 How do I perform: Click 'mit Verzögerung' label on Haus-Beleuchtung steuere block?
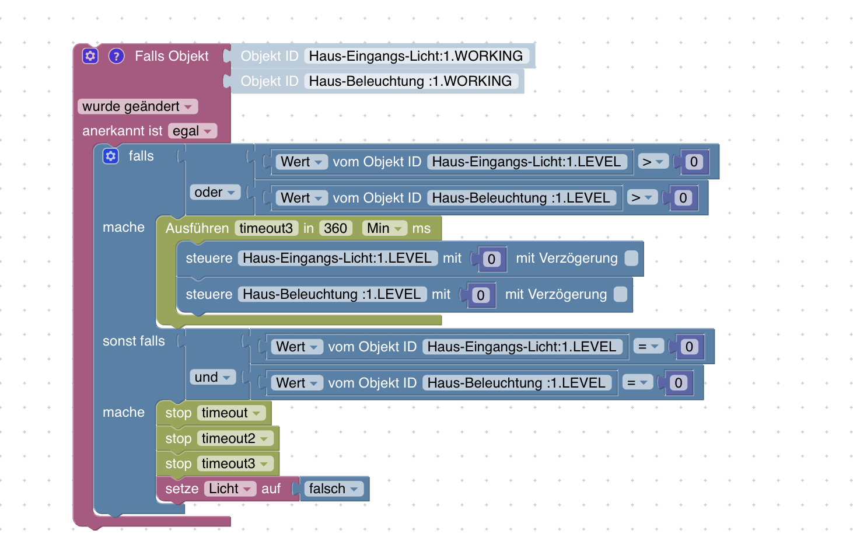556,294
